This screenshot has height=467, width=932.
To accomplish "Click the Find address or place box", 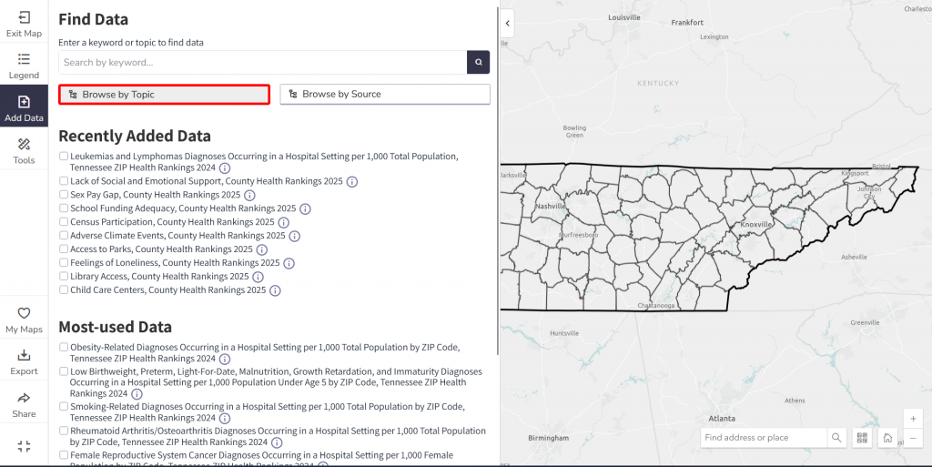I will click(764, 438).
